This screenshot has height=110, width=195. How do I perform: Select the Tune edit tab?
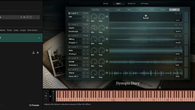click(x=107, y=9)
